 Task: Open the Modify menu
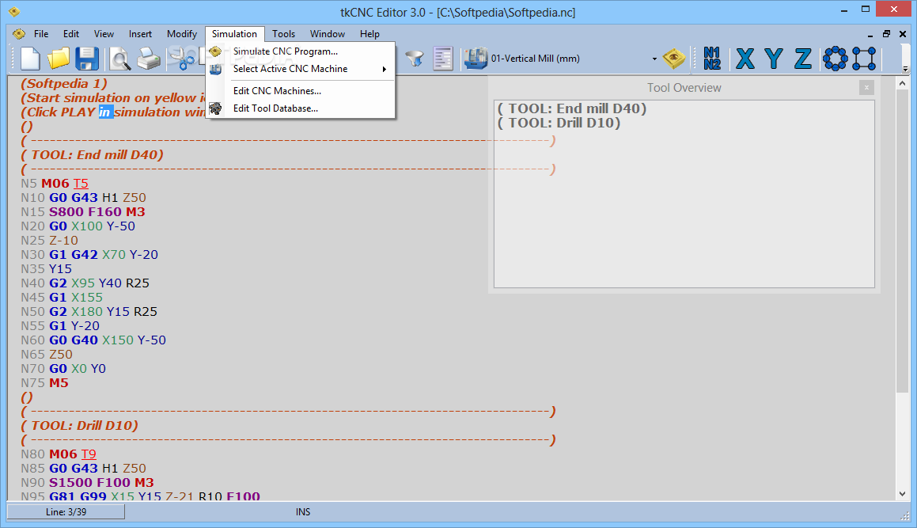(182, 34)
